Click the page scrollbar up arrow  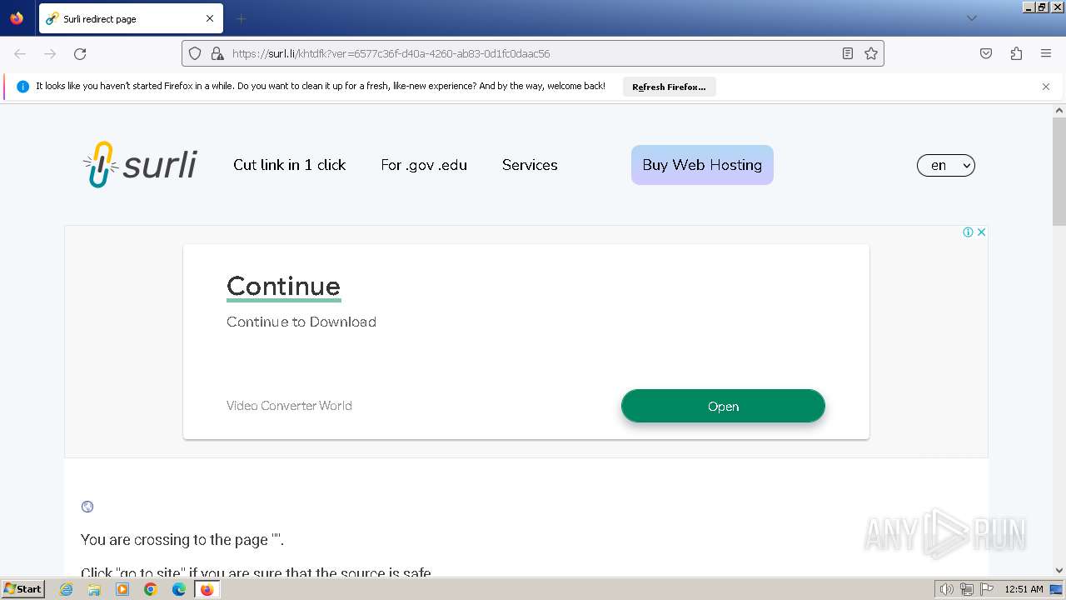[1059, 110]
